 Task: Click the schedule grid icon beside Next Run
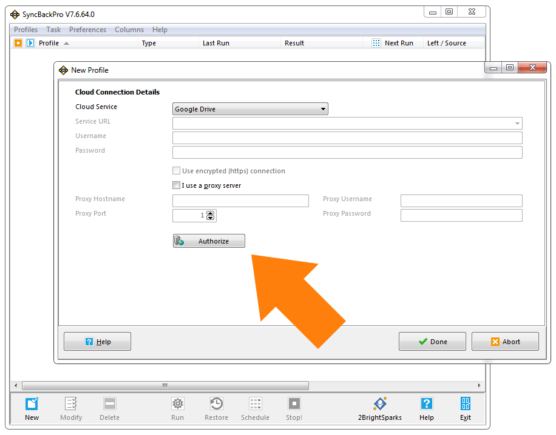point(376,43)
